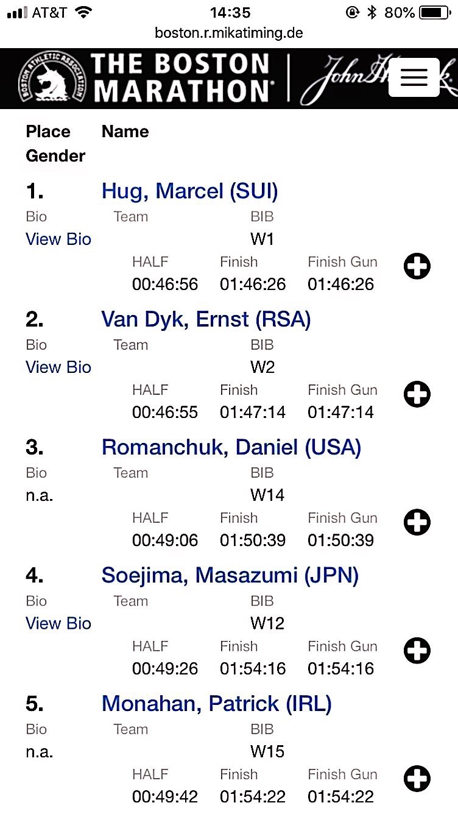Click plus icon beside Patrick Monahan's times
Image resolution: width=458 pixels, height=814 pixels.
[x=417, y=779]
